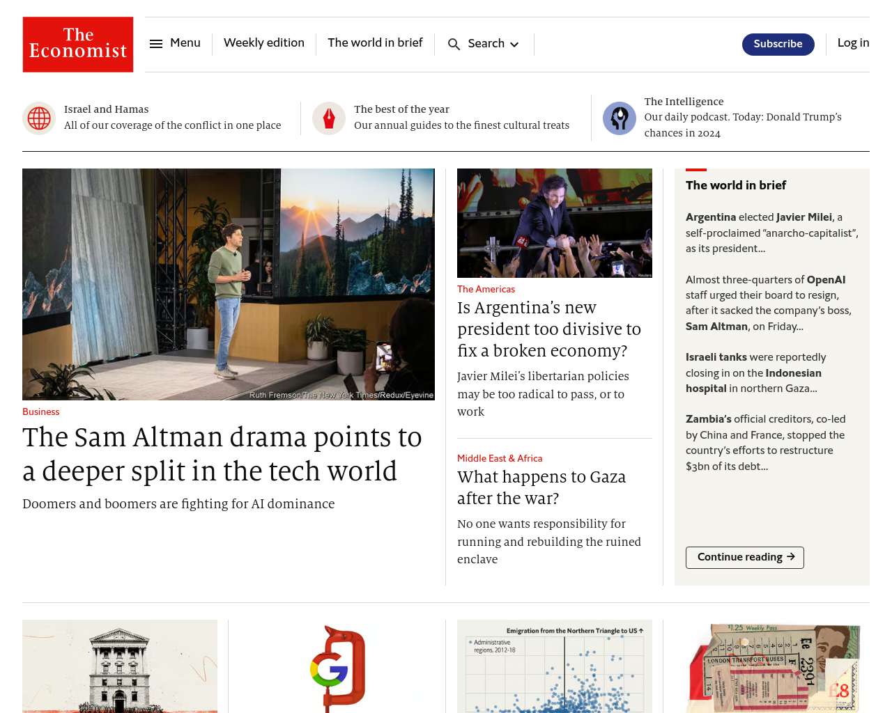Click the red globe Israel and Hamas icon
892x713 pixels.
(39, 118)
